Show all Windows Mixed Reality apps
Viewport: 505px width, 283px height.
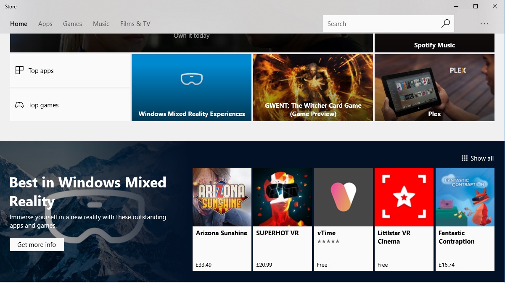(x=477, y=158)
